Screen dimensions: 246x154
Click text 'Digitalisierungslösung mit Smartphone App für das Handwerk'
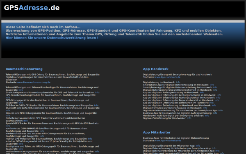click(177, 75)
